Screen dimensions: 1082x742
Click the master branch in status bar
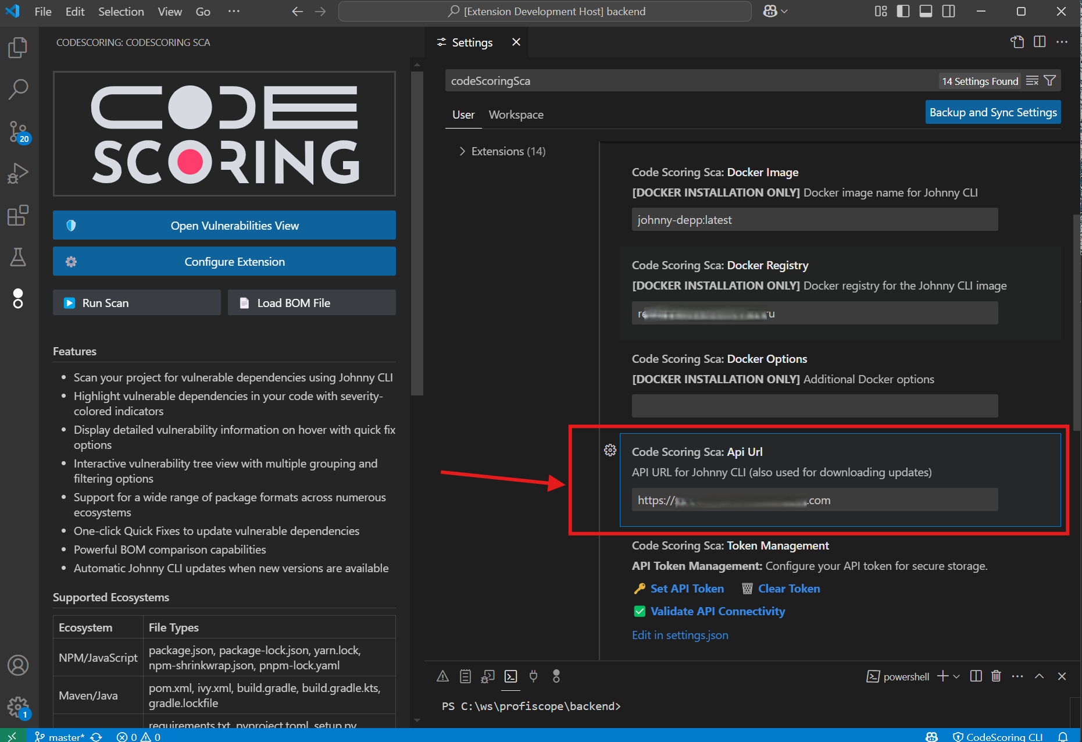(x=60, y=736)
